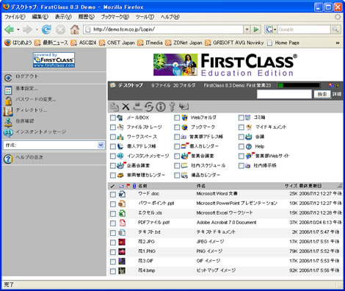This screenshot has width=345, height=291.
Task: Click the Google search box in toolbar
Action: click(x=304, y=29)
